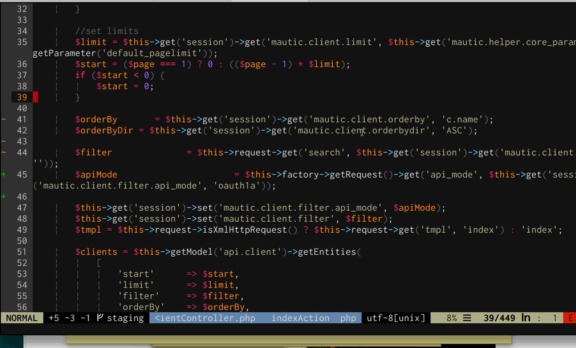Image resolution: width=576 pixels, height=348 pixels.
Task: Select the red error sign on line 39
Action: point(36,97)
